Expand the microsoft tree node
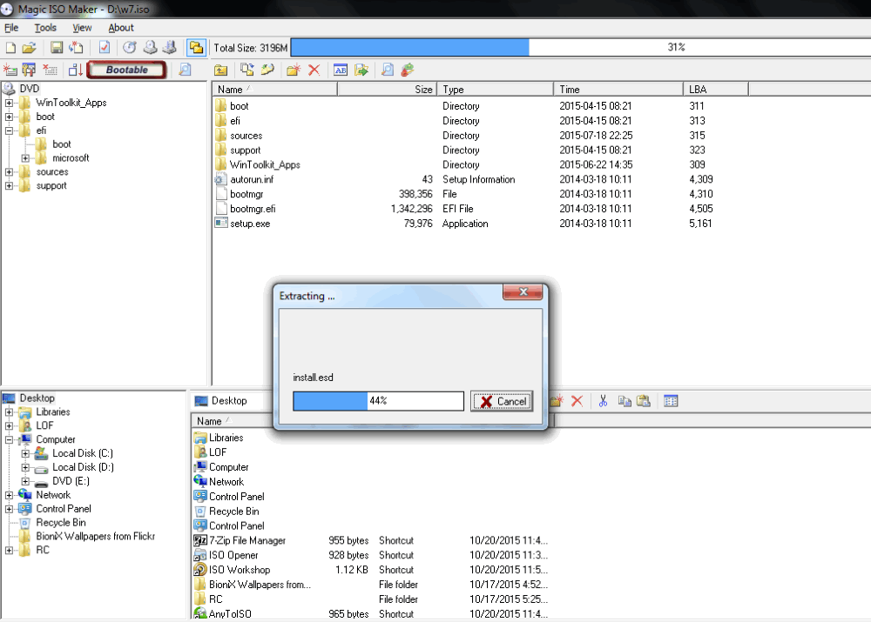 (25, 158)
